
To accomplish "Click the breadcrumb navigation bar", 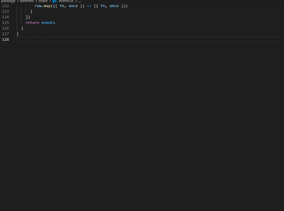I will point(133,1).
